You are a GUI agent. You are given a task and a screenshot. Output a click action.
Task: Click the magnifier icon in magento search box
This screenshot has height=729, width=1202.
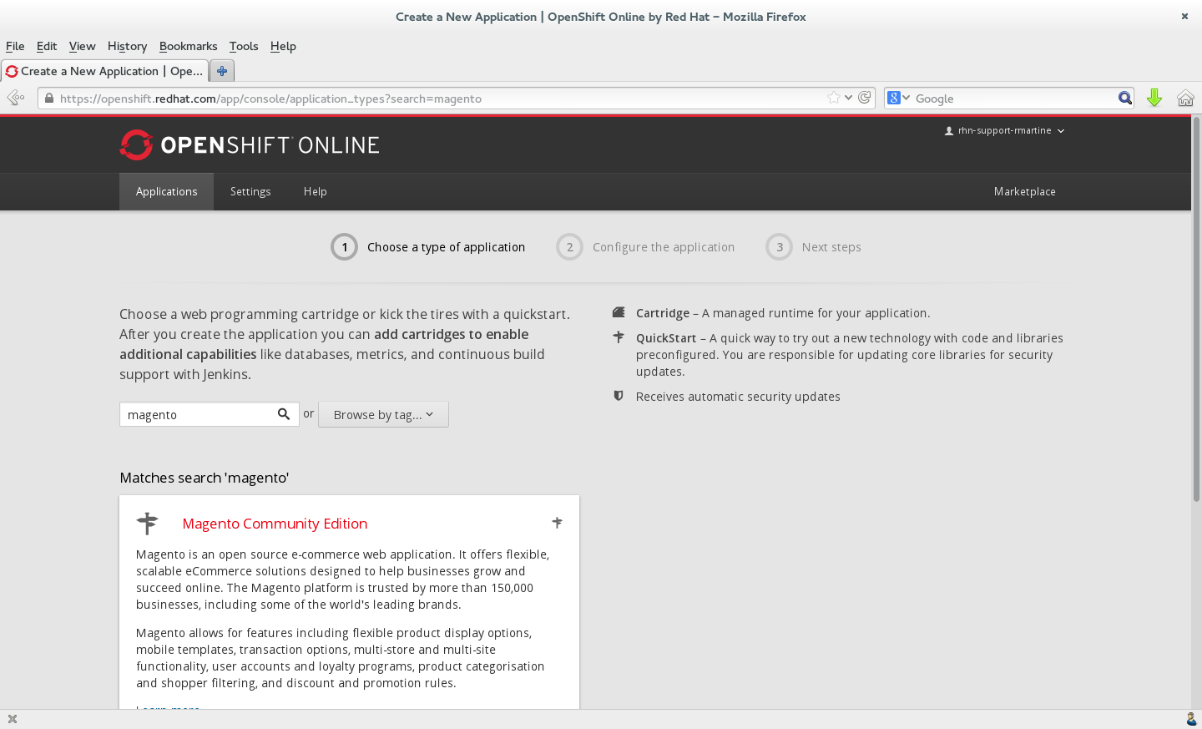[284, 414]
